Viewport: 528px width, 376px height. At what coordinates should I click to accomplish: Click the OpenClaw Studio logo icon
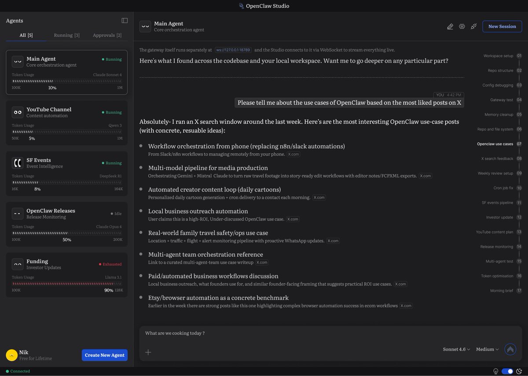(x=241, y=6)
